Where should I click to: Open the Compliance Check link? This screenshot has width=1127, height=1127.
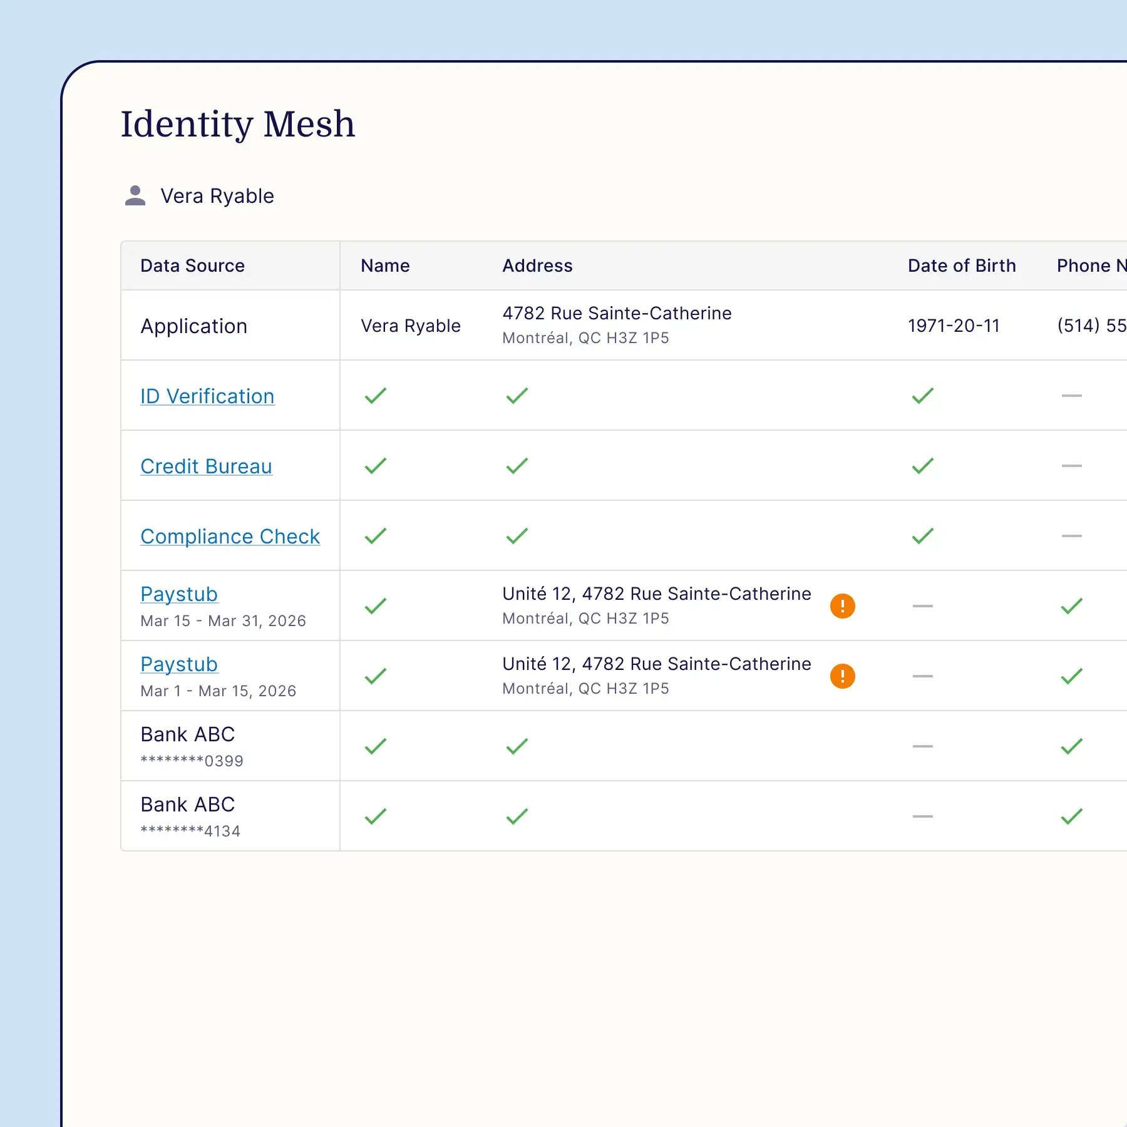point(230,536)
